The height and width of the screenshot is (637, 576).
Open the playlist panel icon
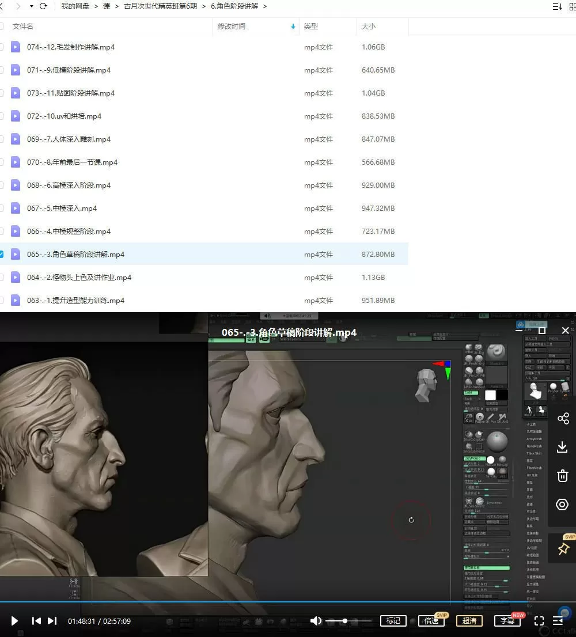point(558,621)
